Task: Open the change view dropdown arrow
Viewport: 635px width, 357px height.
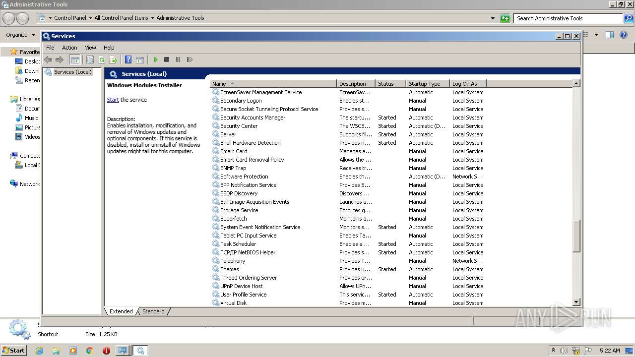Action: [596, 35]
